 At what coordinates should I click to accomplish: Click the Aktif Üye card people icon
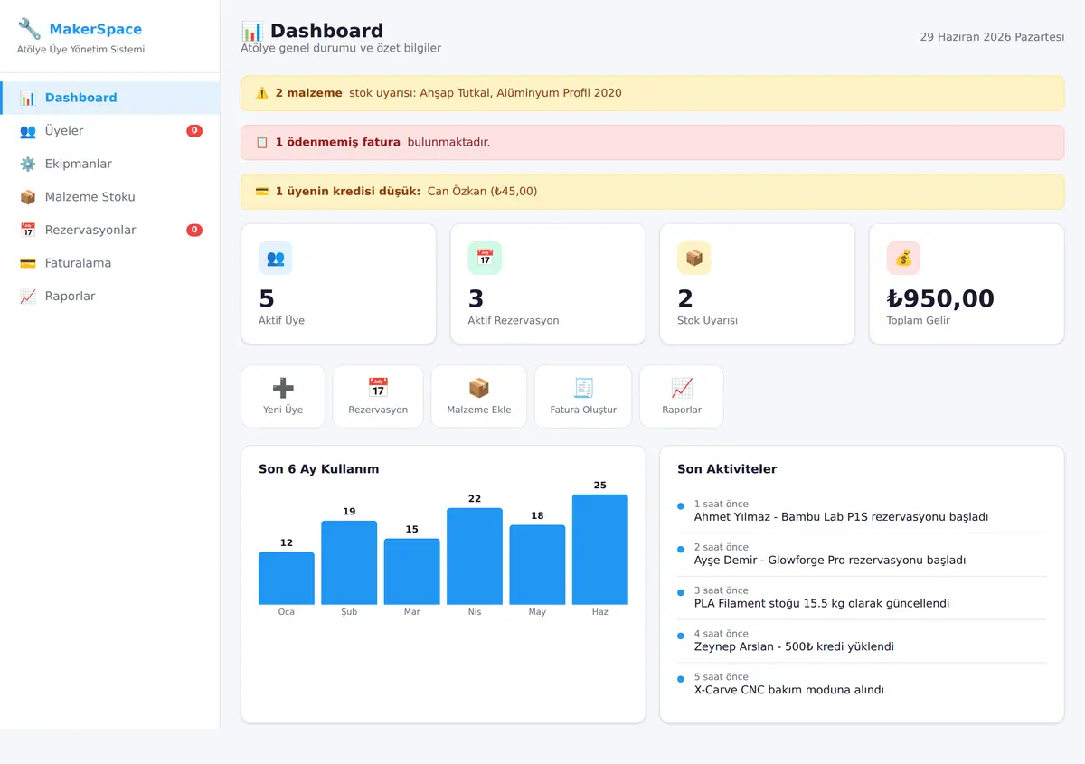tap(276, 258)
